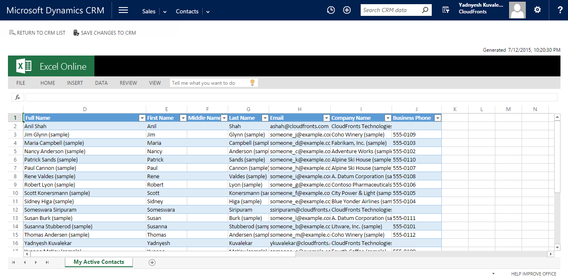Switch to the VIEW ribbon tab

click(x=155, y=83)
